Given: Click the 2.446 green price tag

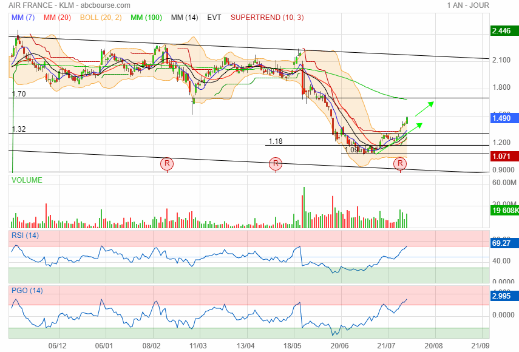Looking at the screenshot, I should pos(504,31).
